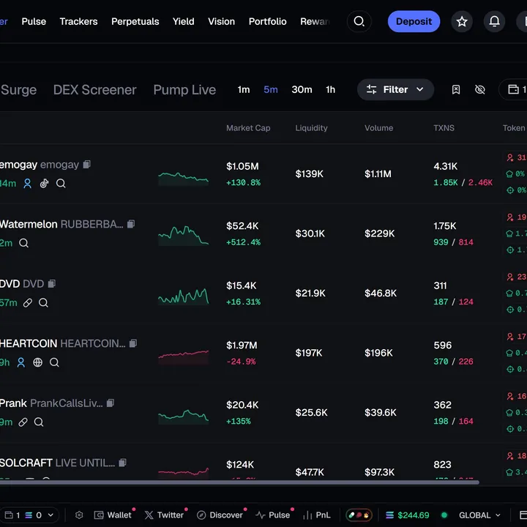Viewport: 527px width, 527px height.
Task: Toggle the blacklist bookmark icon
Action: [x=456, y=89]
